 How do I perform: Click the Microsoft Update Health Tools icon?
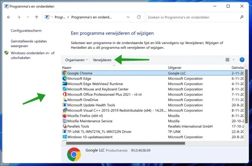click(65, 105)
